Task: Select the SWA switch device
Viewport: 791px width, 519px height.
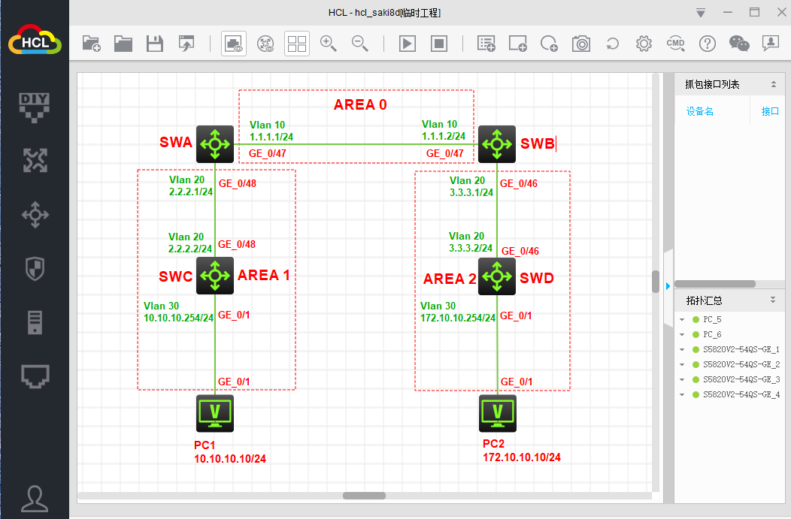Action: [x=215, y=144]
